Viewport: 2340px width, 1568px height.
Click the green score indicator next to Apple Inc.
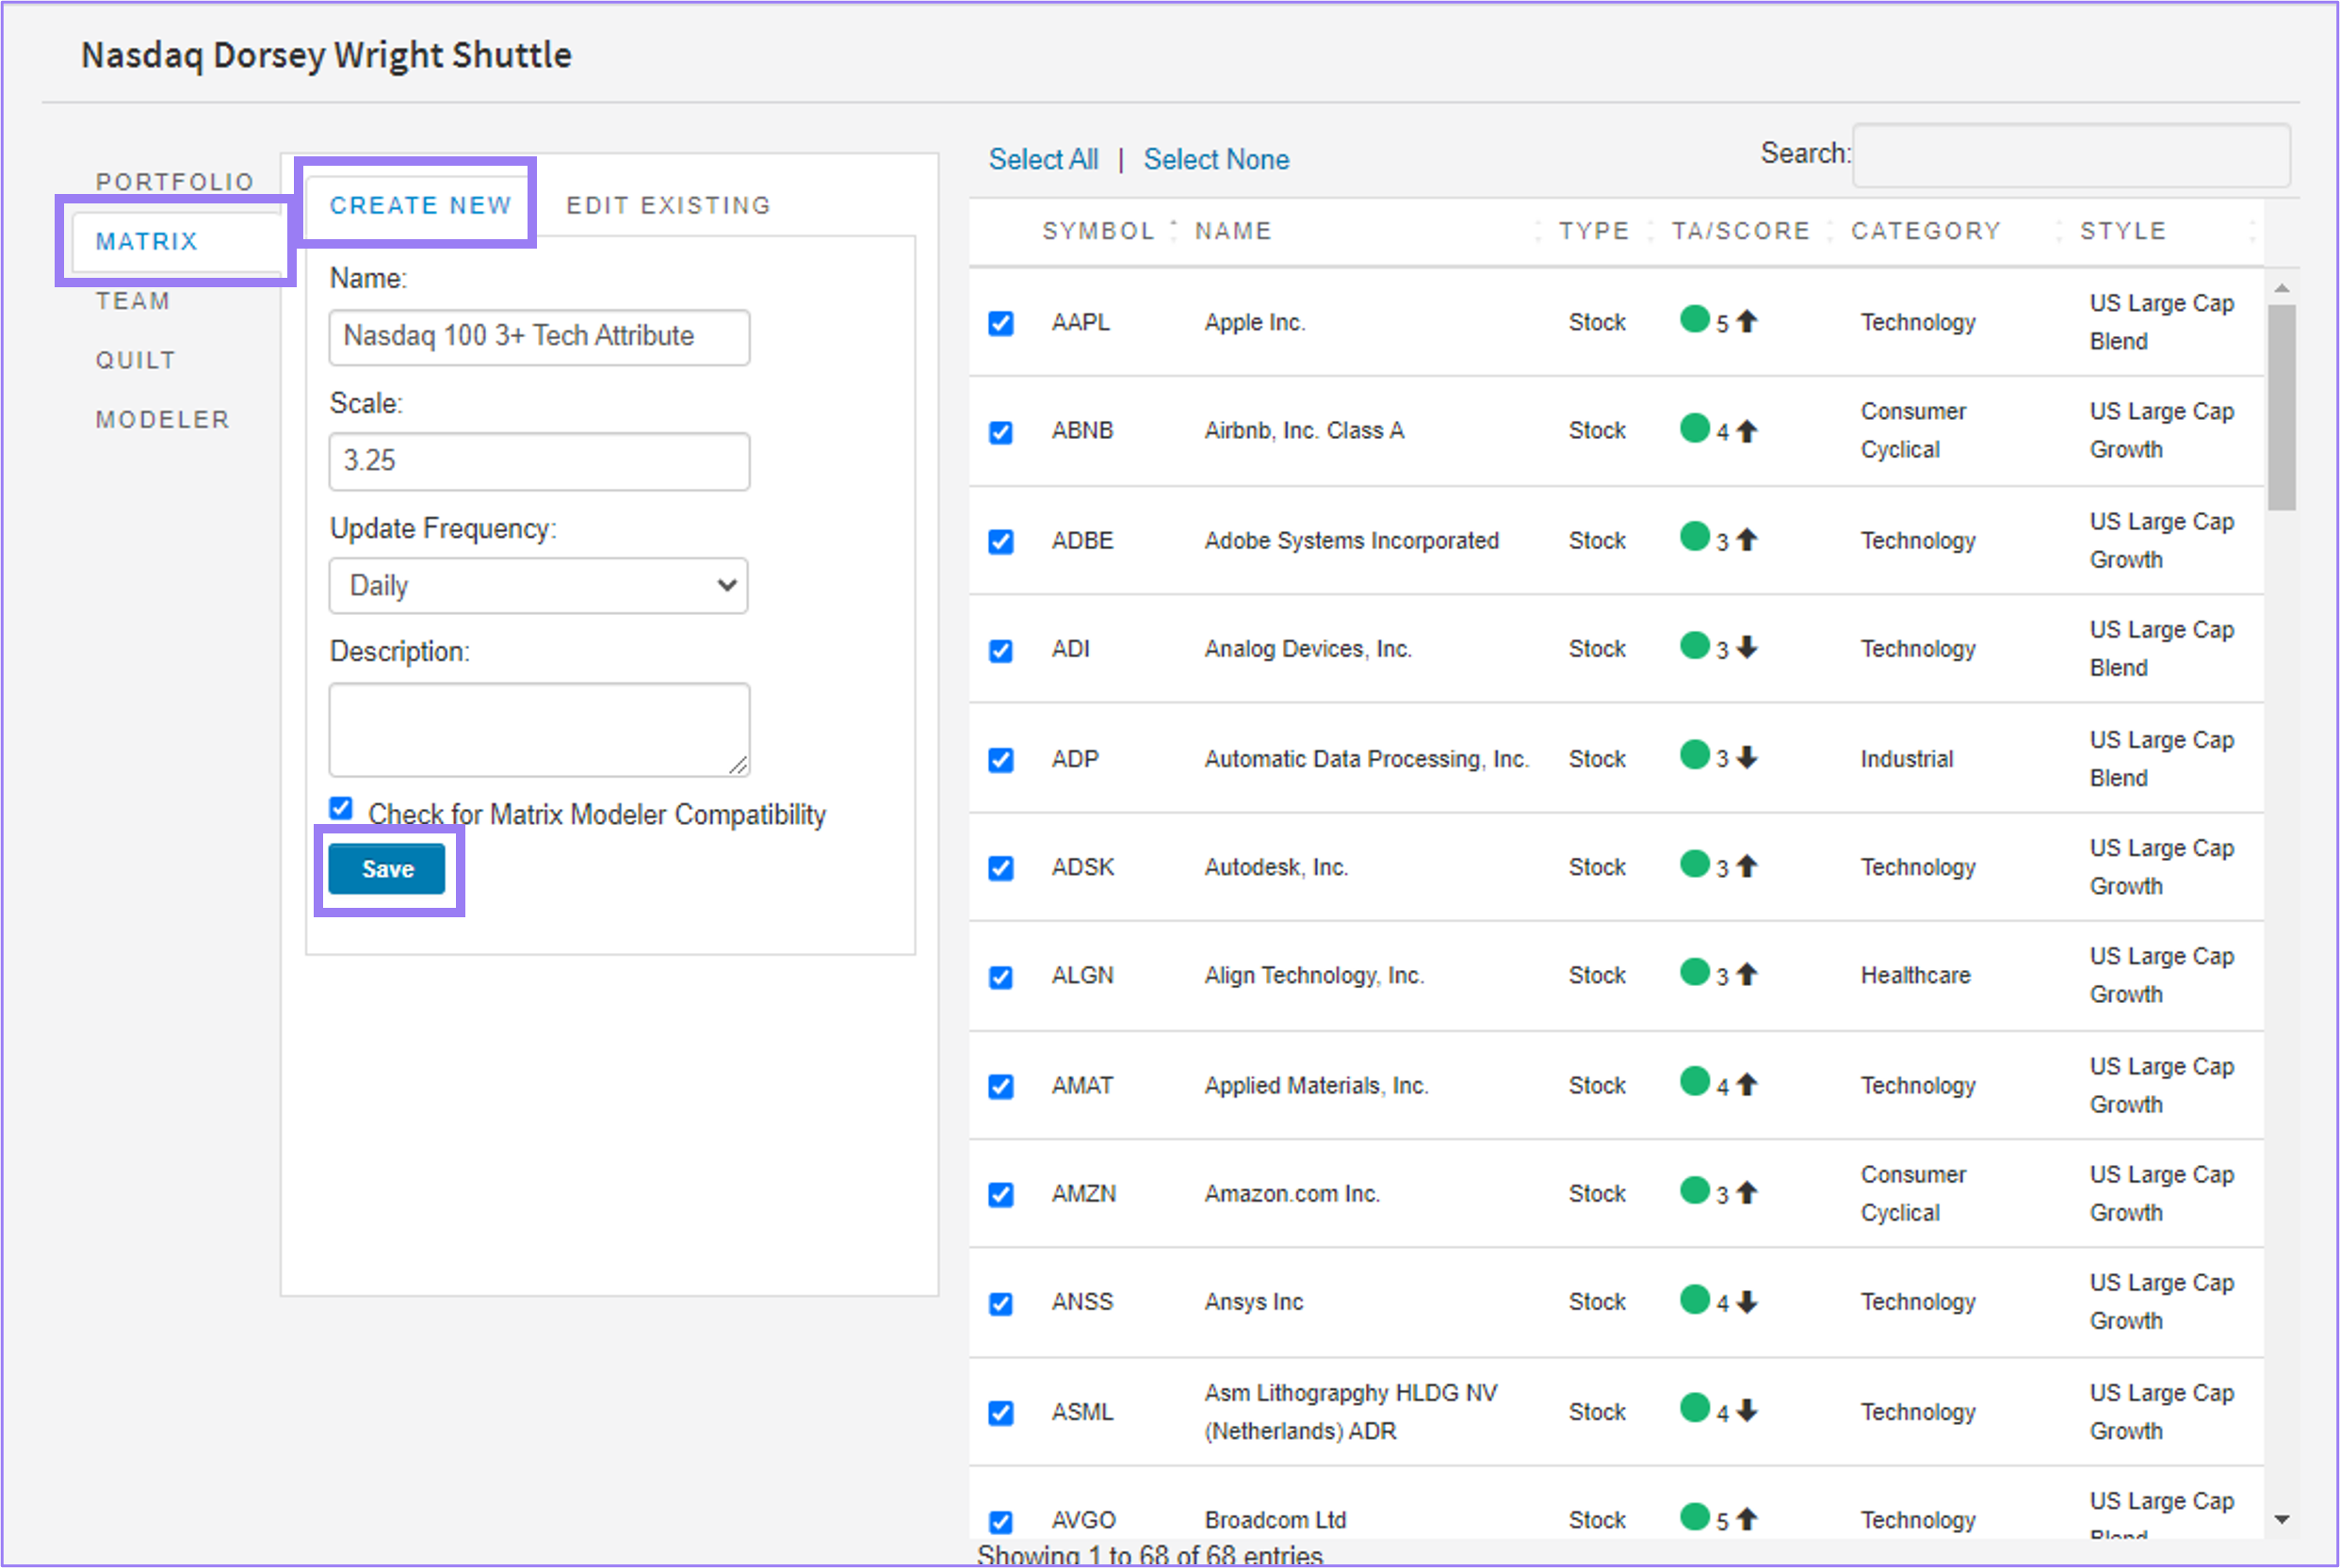(x=1694, y=320)
